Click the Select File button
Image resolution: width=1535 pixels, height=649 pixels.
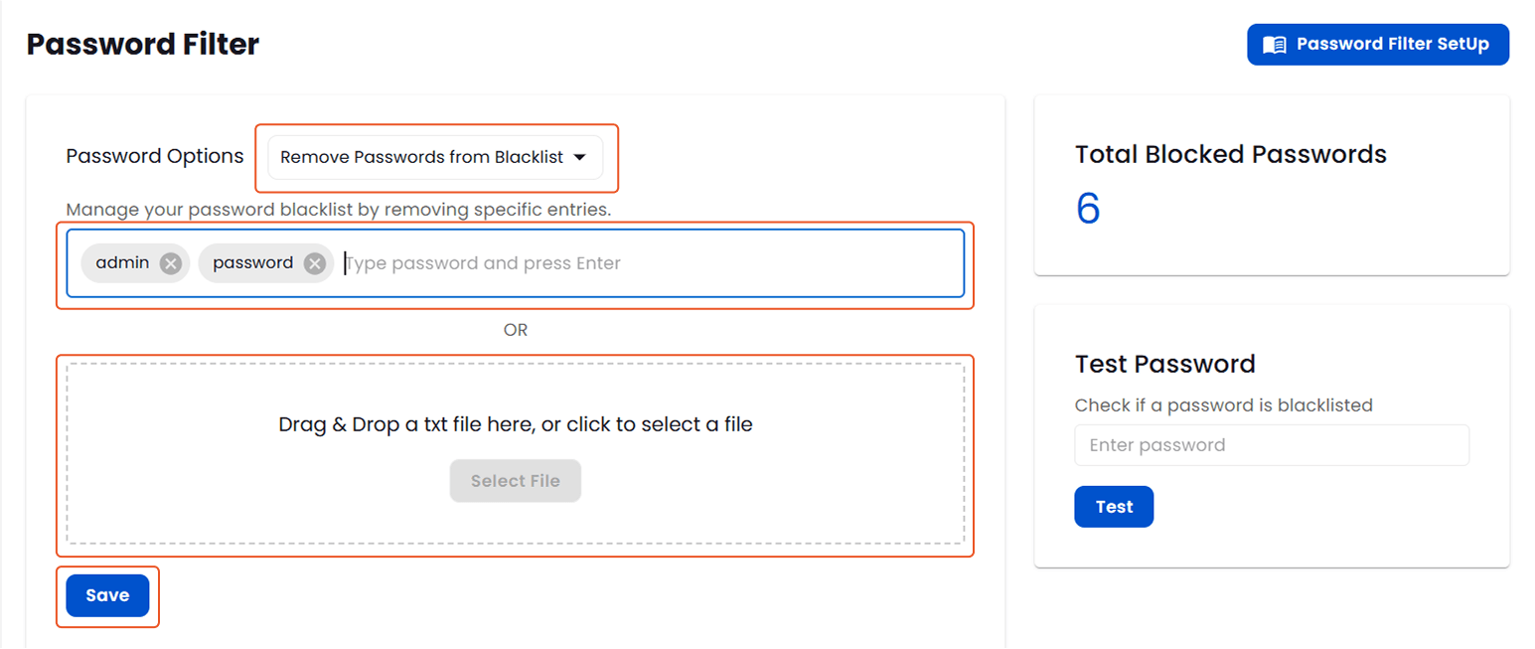pos(515,480)
